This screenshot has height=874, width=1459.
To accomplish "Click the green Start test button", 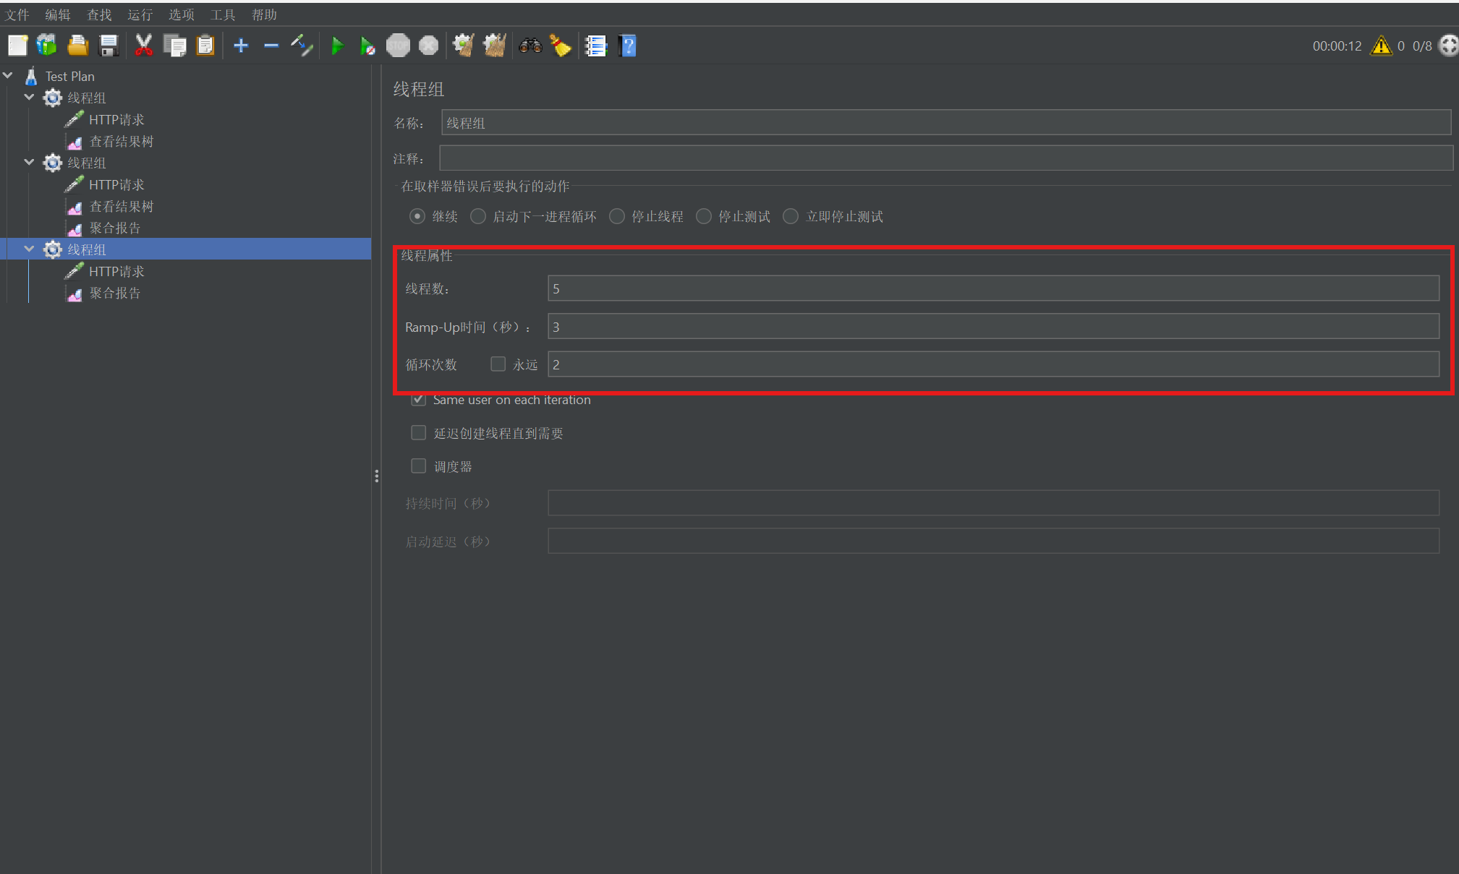I will pyautogui.click(x=336, y=46).
